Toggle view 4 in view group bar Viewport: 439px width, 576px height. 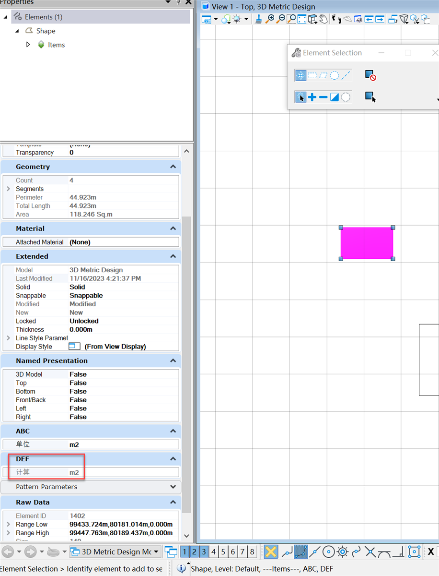[x=214, y=552]
